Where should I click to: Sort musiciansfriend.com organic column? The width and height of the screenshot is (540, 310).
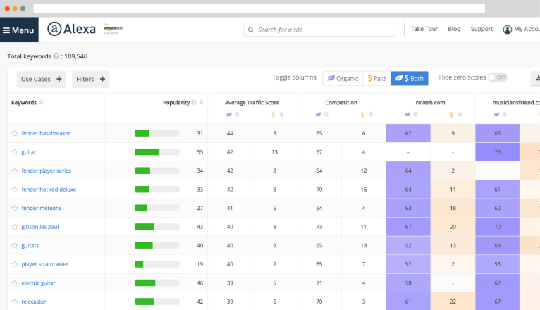click(x=505, y=115)
